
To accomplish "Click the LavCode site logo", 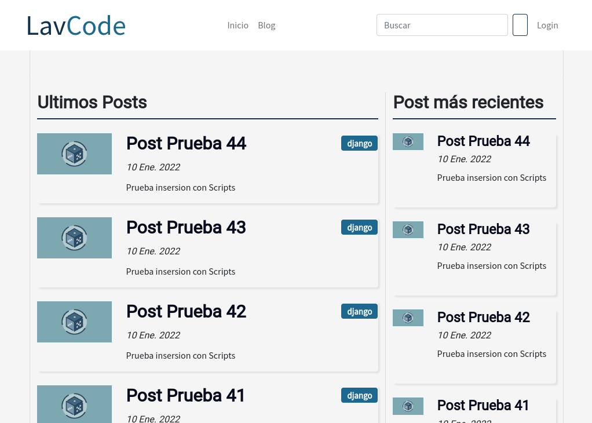I will [x=76, y=25].
